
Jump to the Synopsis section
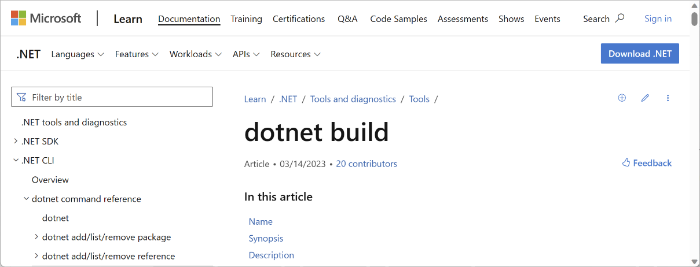[x=266, y=238]
